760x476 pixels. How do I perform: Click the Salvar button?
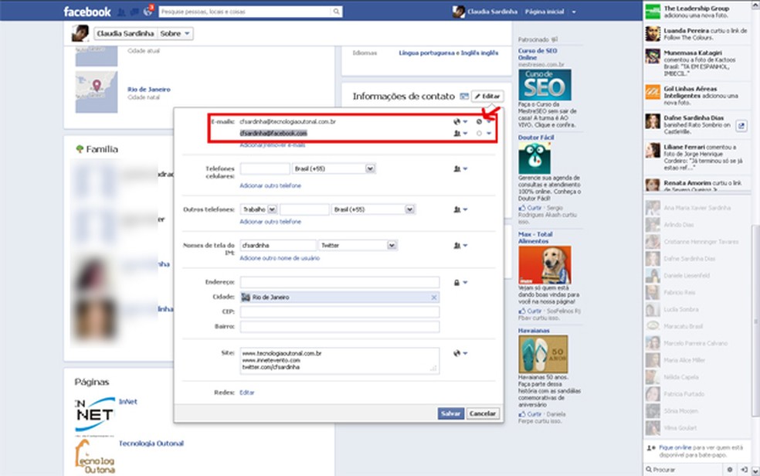(450, 413)
